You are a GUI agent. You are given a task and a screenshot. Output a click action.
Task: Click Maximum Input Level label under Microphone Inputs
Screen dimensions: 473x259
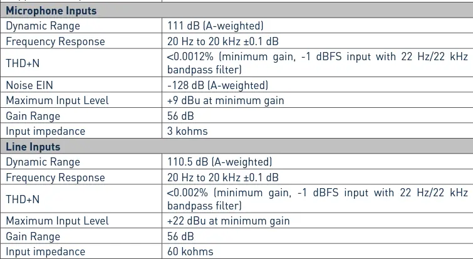tap(57, 100)
